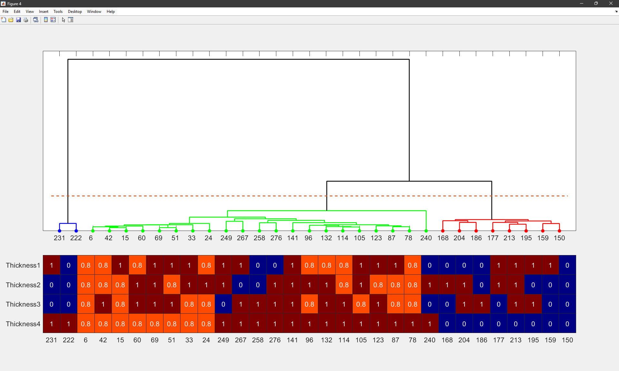Image resolution: width=619 pixels, height=371 pixels.
Task: Click the Thickness1 cell for column 222
Action: coord(69,265)
